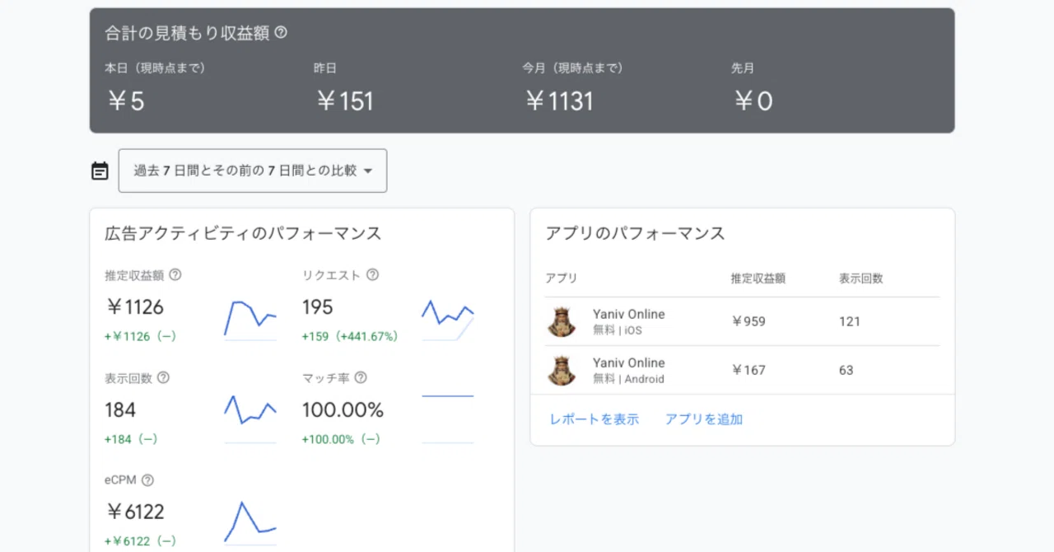Click 121 impressions in iOS row
The height and width of the screenshot is (552, 1054).
[850, 321]
